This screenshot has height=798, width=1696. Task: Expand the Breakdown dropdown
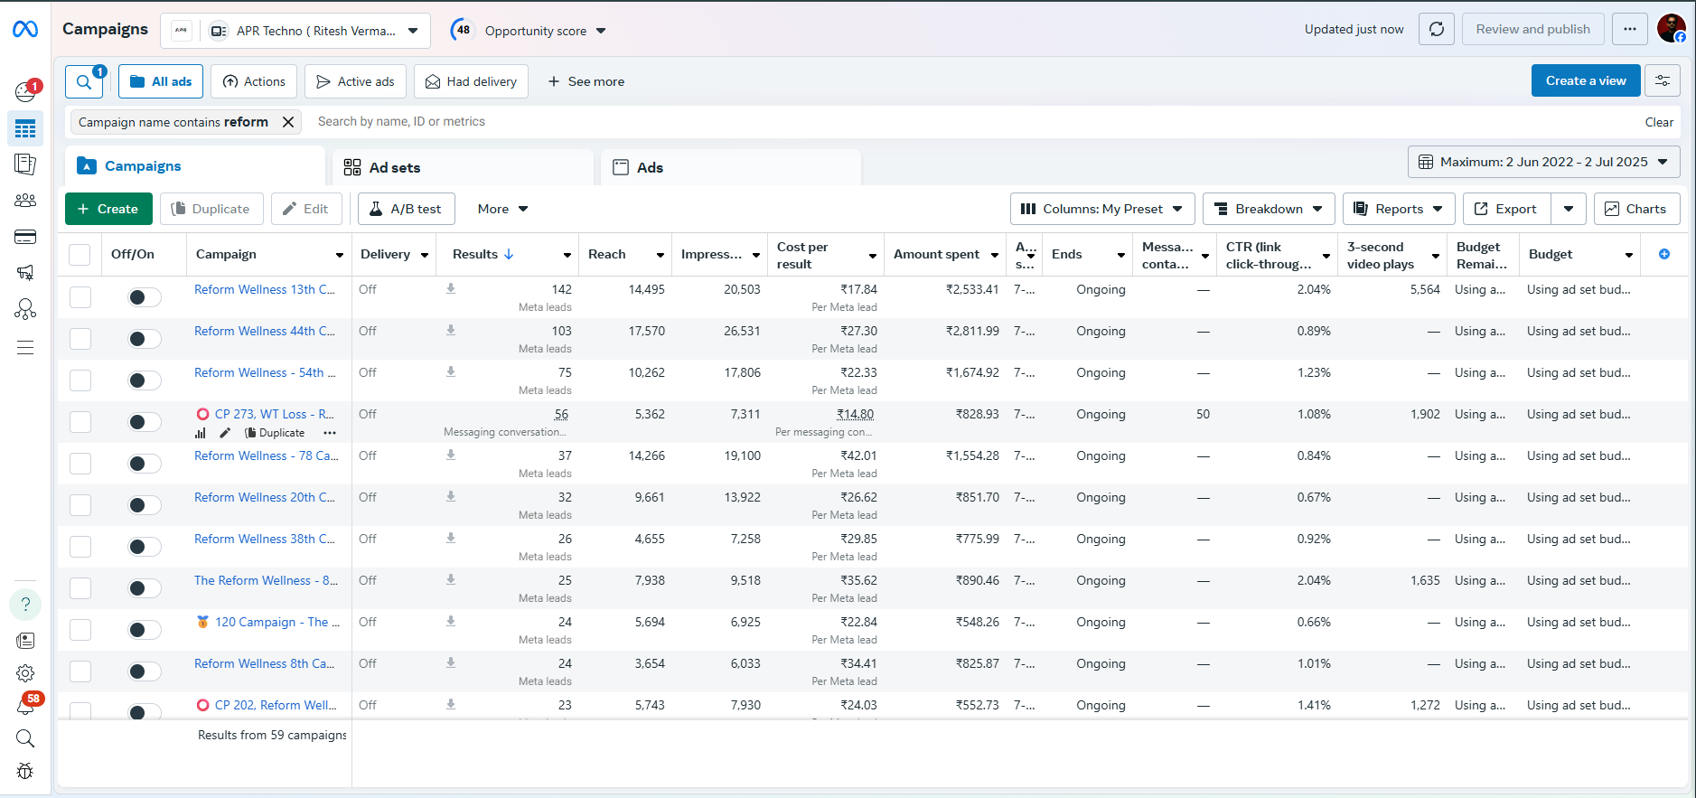pyautogui.click(x=1268, y=209)
